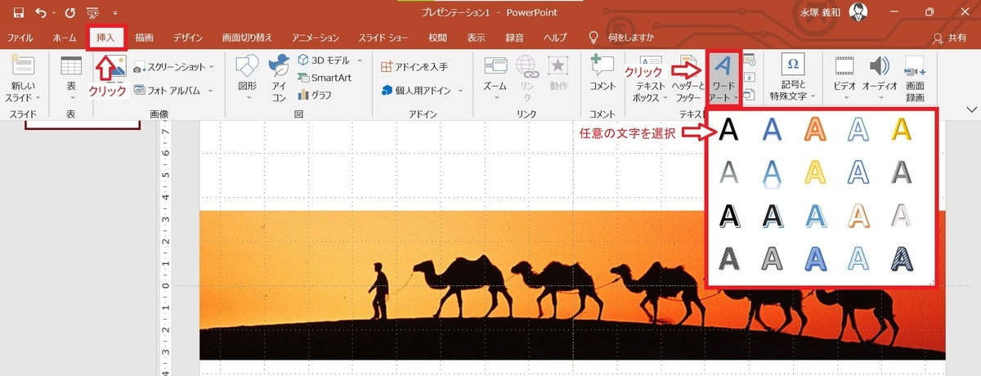The width and height of the screenshot is (981, 376).
Task: Start slideshow from beginning via quick access icon
Action: pyautogui.click(x=92, y=12)
